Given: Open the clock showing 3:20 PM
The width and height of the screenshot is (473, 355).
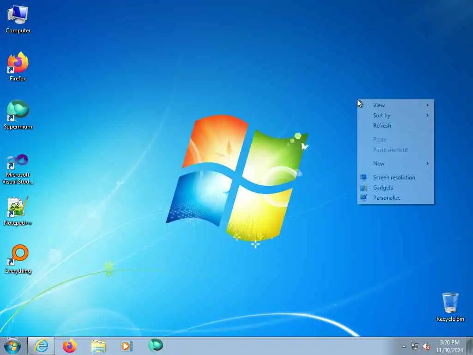Looking at the screenshot, I should (x=449, y=346).
